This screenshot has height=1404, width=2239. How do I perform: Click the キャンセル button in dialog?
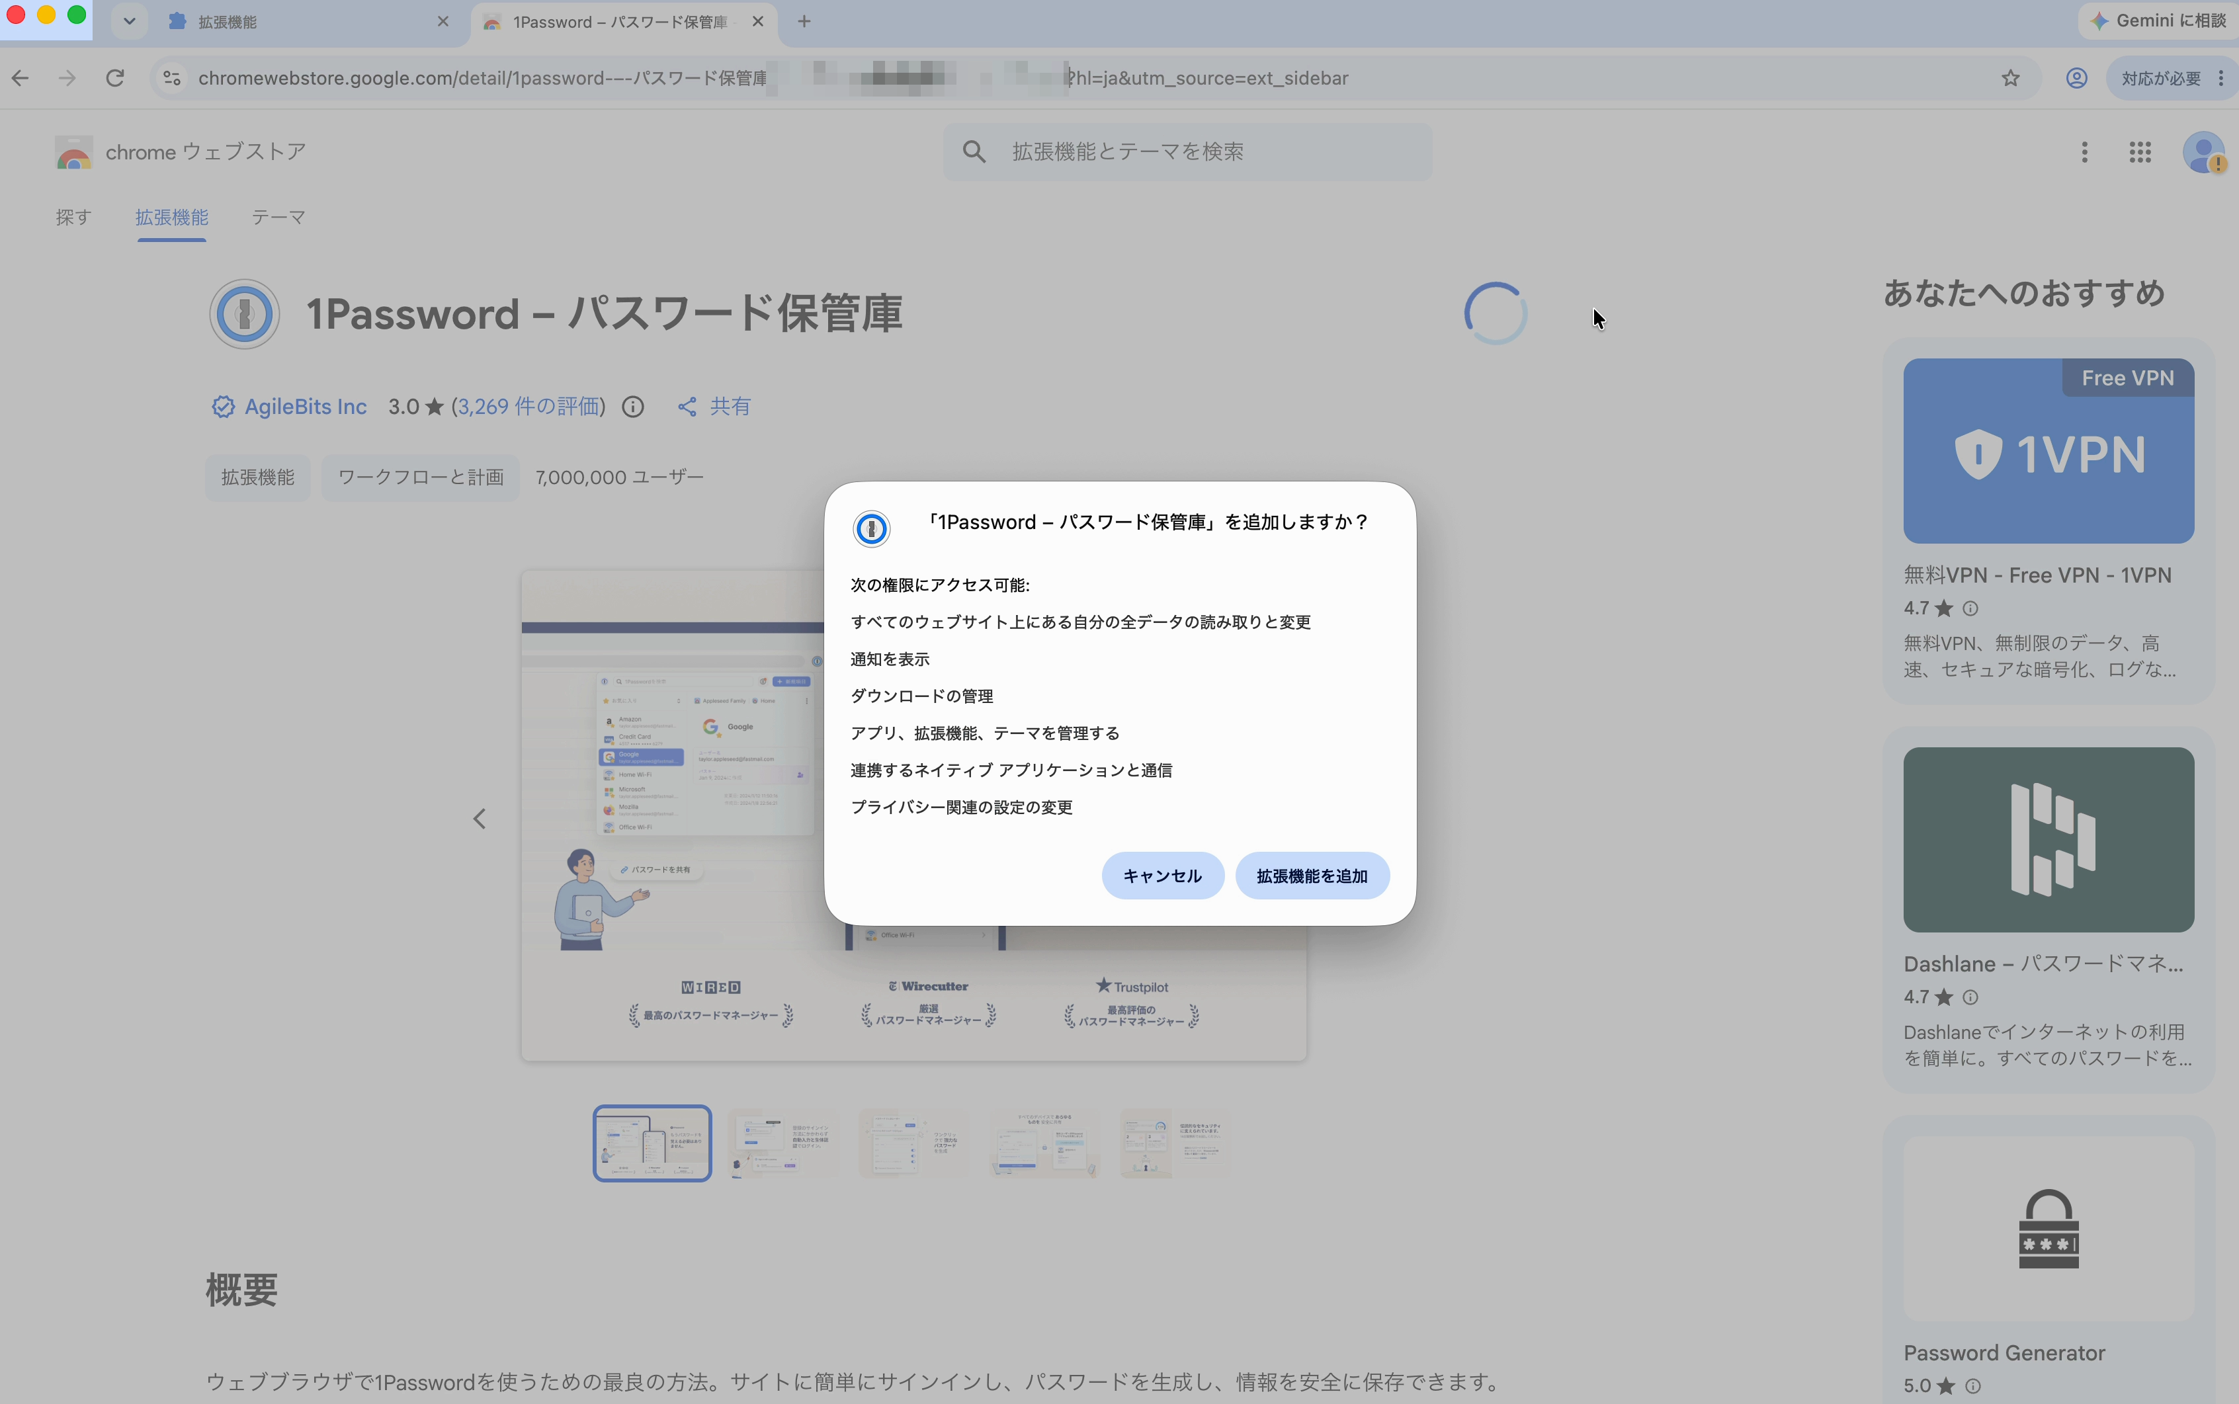pos(1162,876)
